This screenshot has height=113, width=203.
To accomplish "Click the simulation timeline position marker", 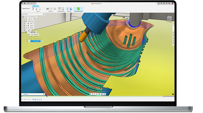I will pos(47,97).
